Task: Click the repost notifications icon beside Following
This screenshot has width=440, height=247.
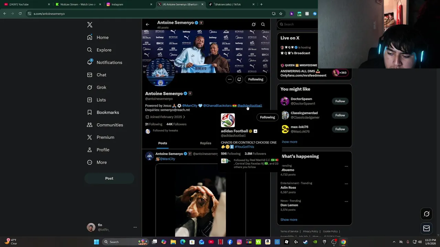Action: [239, 79]
